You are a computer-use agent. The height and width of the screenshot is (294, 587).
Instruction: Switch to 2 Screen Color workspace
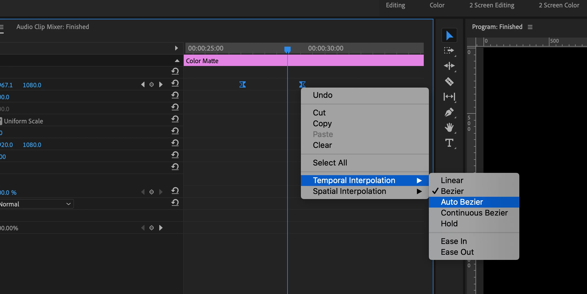(559, 5)
